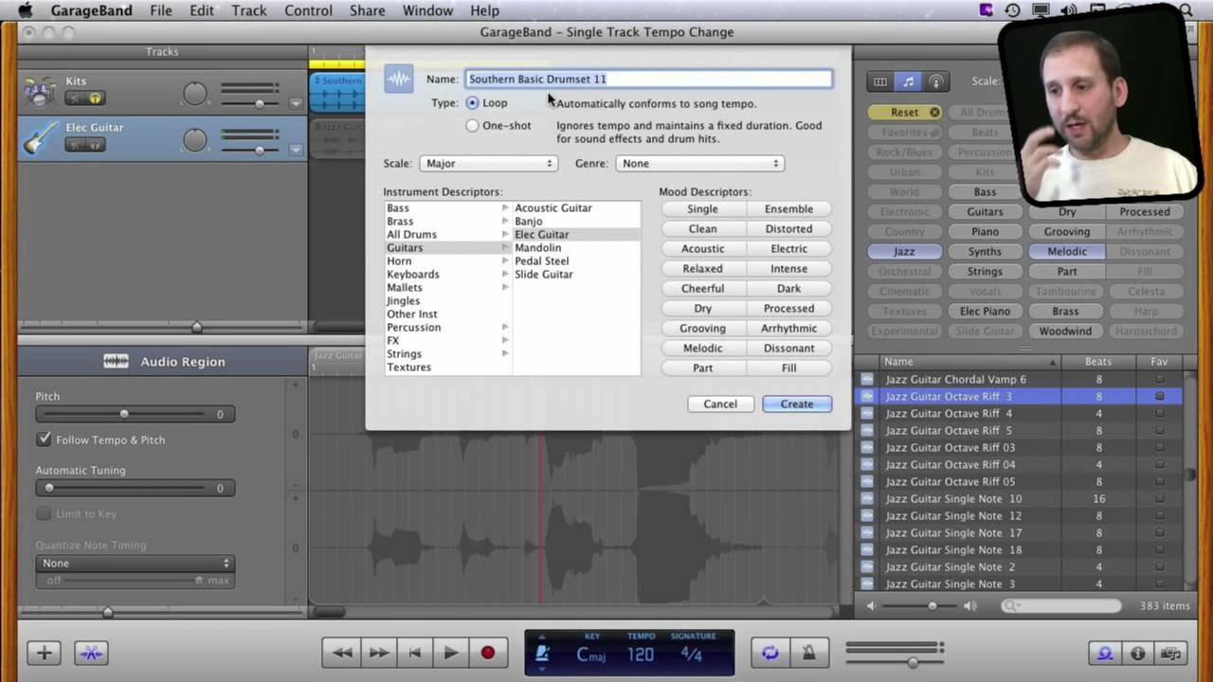Viewport: 1213px width, 682px height.
Task: Toggle the Cheerful mood descriptor
Action: 702,288
